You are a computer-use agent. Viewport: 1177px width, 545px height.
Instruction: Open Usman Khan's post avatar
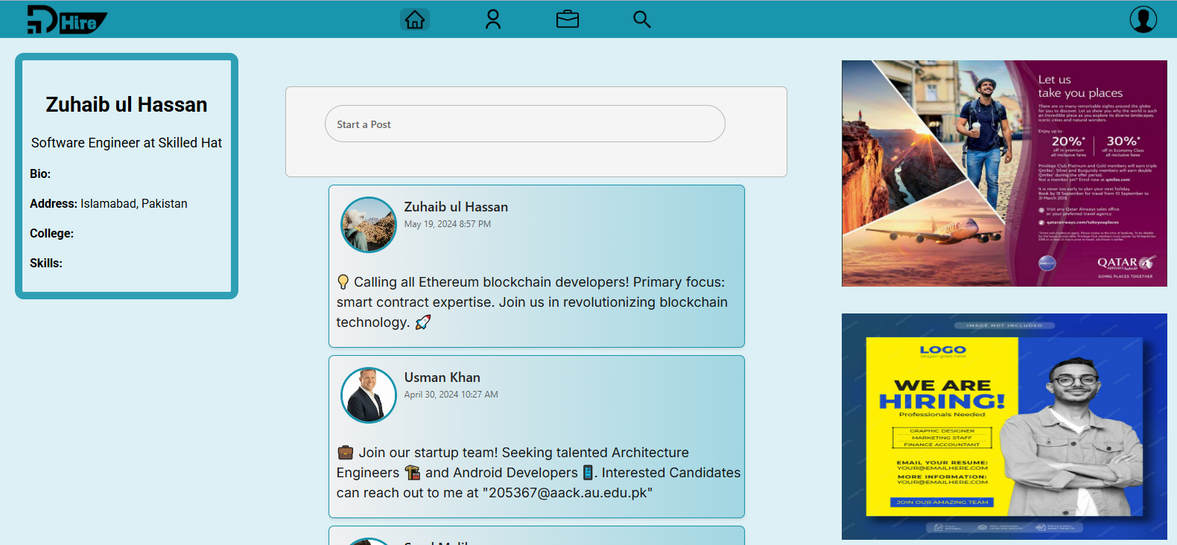point(369,395)
